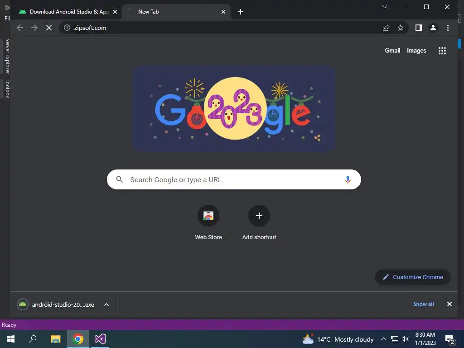View site information icon for zipsoft.com
This screenshot has height=348, width=464.
coord(67,28)
